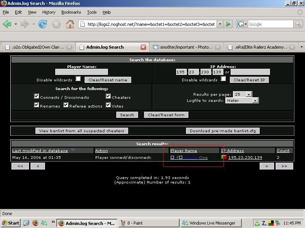Click the Player Name text field
Viewport: 305px width, 228px height.
click(x=82, y=72)
